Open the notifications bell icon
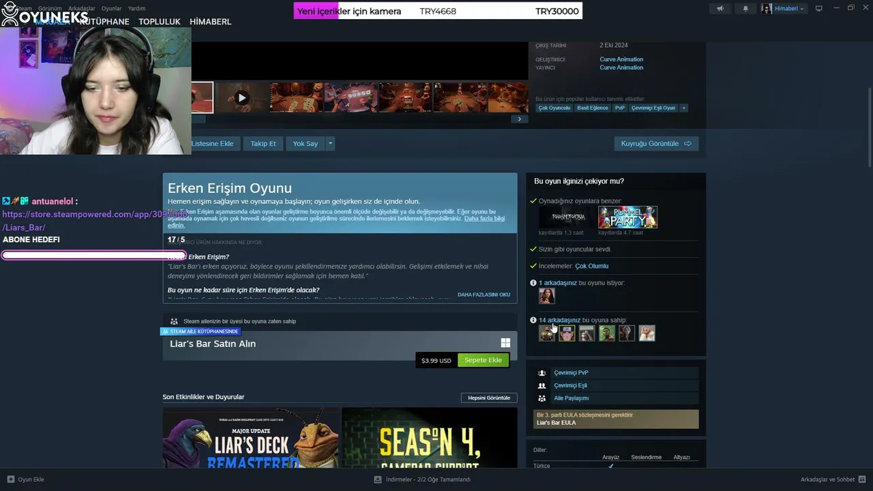Screen dimensions: 873x491 tap(745, 8)
